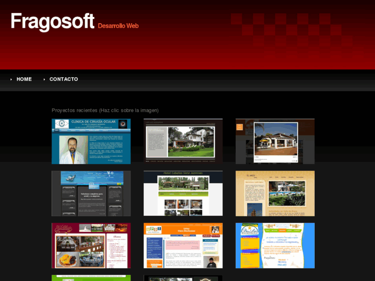This screenshot has width=375, height=281.
Task: Open the maroon banquet food project thumbnail
Action: (91, 245)
